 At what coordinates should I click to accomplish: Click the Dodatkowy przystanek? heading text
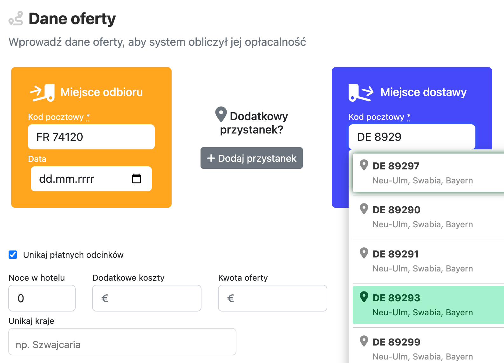254,123
